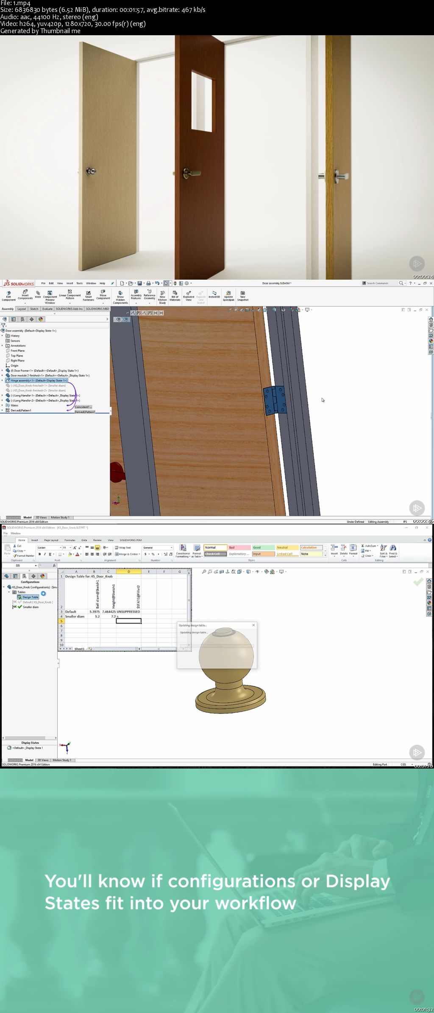Expand History node in feature tree

[2, 336]
